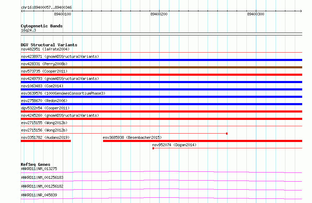
Task: Click the 89400200 ruler position
Action: pyautogui.click(x=159, y=14)
